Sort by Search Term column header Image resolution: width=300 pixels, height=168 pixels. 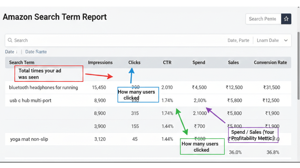22,63
